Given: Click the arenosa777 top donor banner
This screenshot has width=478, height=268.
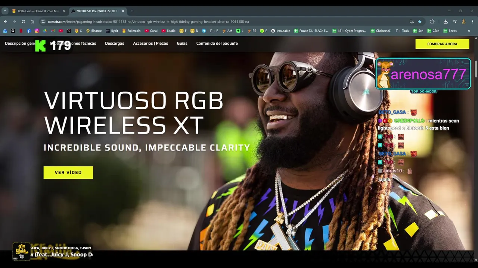Looking at the screenshot, I should point(423,74).
